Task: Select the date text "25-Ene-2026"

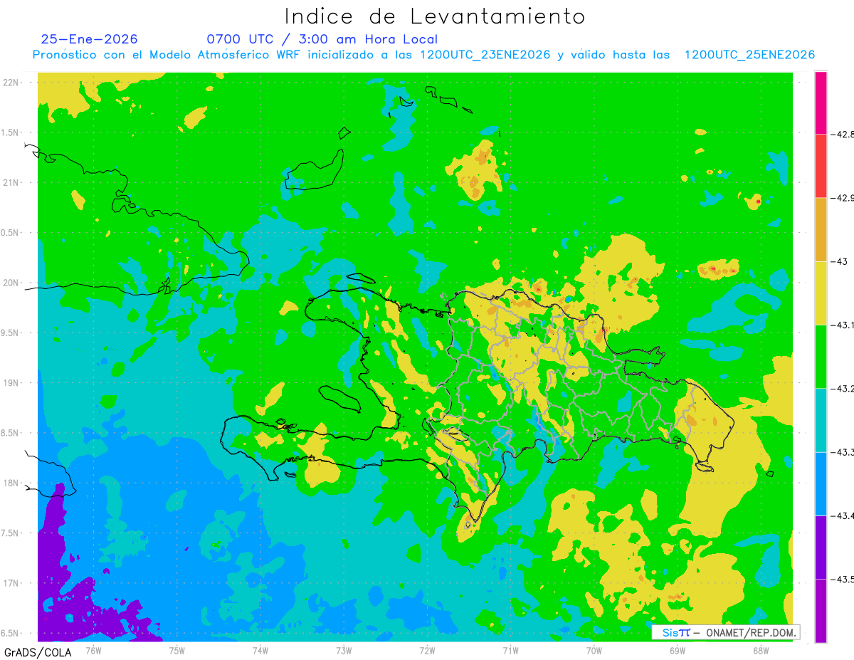Action: pos(90,39)
